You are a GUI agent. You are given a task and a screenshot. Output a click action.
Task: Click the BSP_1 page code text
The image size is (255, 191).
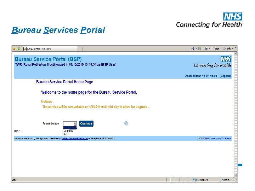17,131
